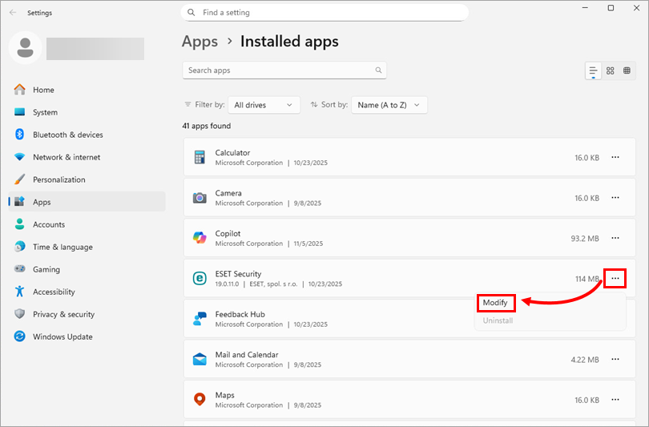Click the Calculator app icon

200,157
